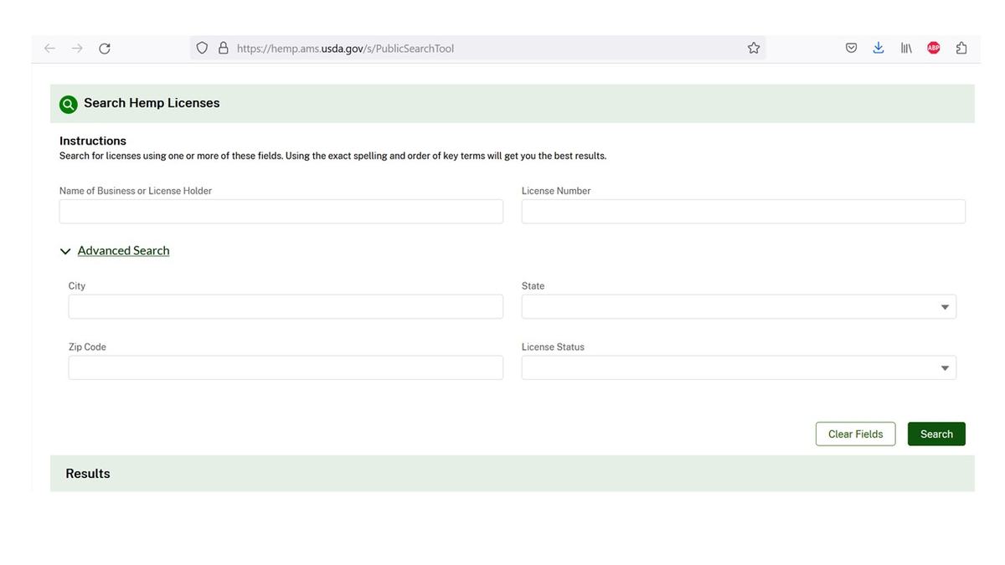1005x565 pixels.
Task: Open the library bookshelf icon
Action: tap(906, 49)
